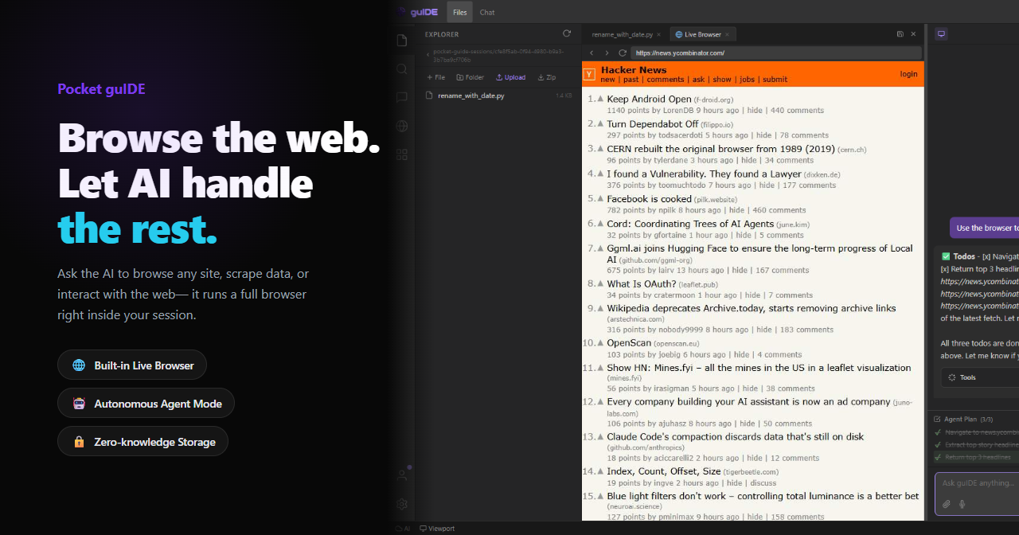Open 'CERN rebuilt the original browser' headline
The height and width of the screenshot is (535, 1019).
(x=720, y=149)
